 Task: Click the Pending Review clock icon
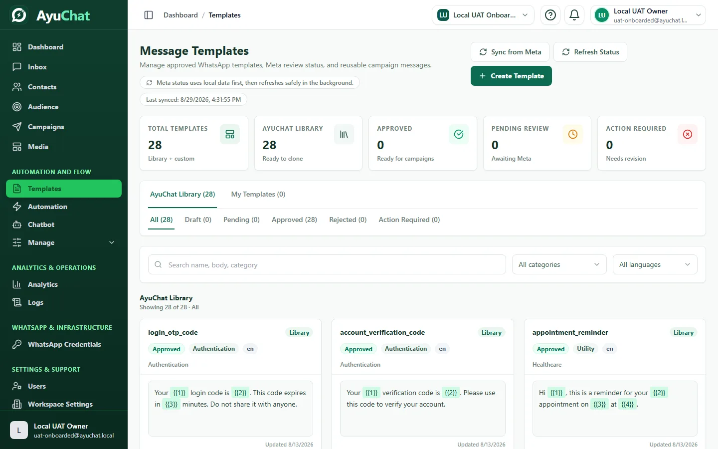[x=573, y=134]
